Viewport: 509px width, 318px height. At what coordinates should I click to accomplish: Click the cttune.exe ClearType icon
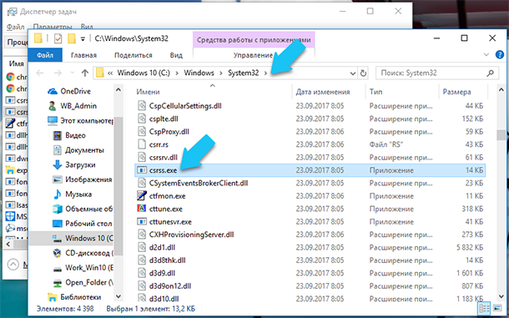tap(142, 209)
